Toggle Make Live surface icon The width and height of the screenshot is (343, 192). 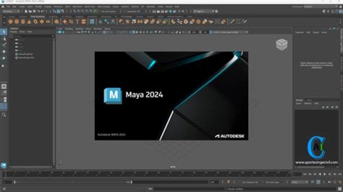pos(95,11)
